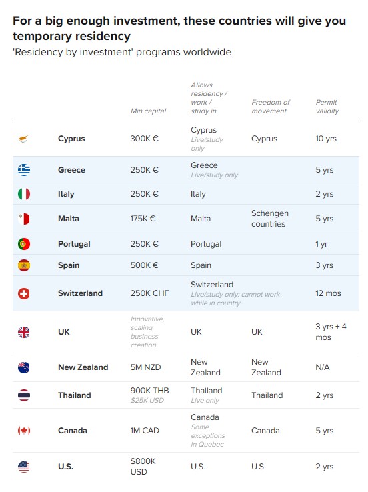Click the Switzerland flag icon
Image resolution: width=368 pixels, height=492 pixels.
(24, 293)
